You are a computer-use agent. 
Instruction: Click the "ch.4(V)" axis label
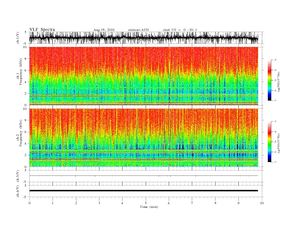click(x=18, y=191)
